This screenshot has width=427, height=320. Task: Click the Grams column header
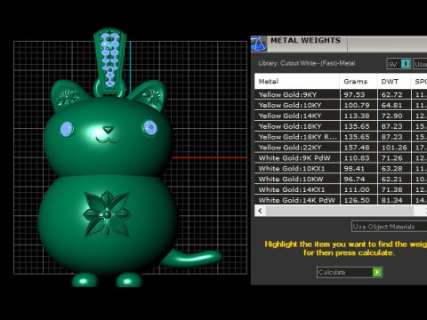click(359, 82)
